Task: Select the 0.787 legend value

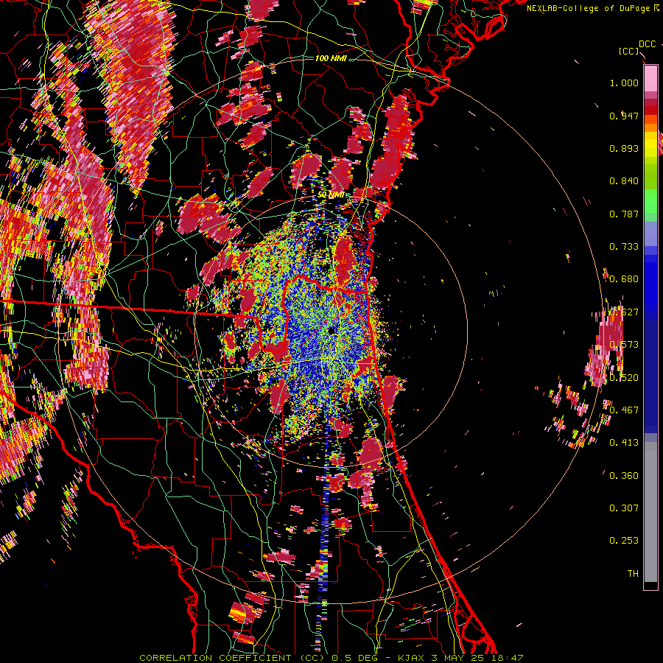Action: click(624, 214)
